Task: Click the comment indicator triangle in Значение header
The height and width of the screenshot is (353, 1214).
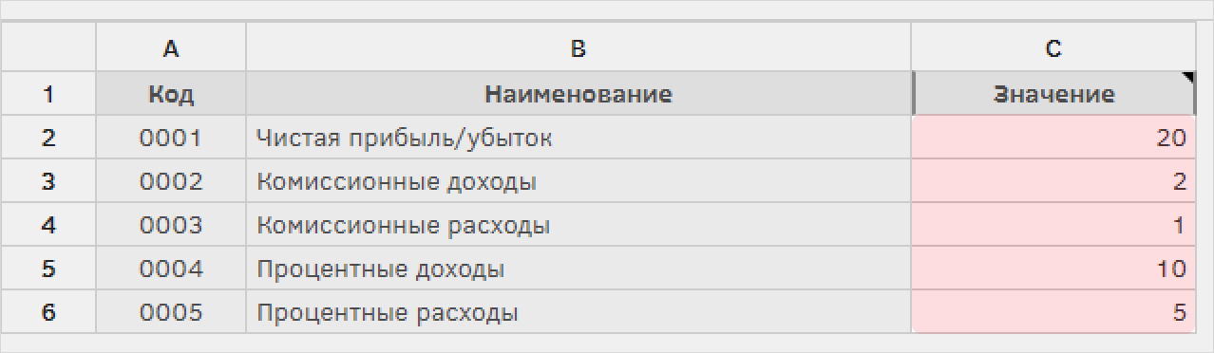Action: click(1189, 79)
